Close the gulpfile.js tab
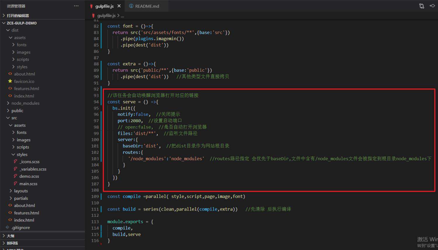 pyautogui.click(x=119, y=6)
